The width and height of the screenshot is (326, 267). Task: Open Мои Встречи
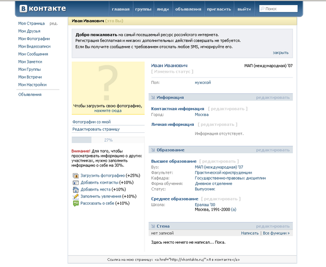(x=30, y=77)
